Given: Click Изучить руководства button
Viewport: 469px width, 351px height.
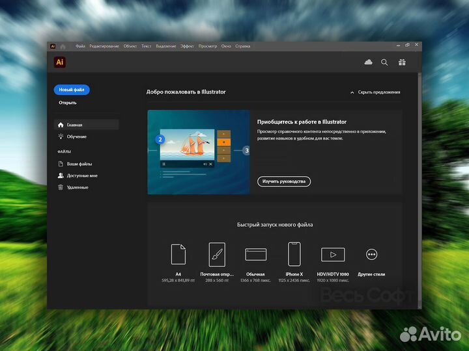Looking at the screenshot, I should [x=283, y=181].
